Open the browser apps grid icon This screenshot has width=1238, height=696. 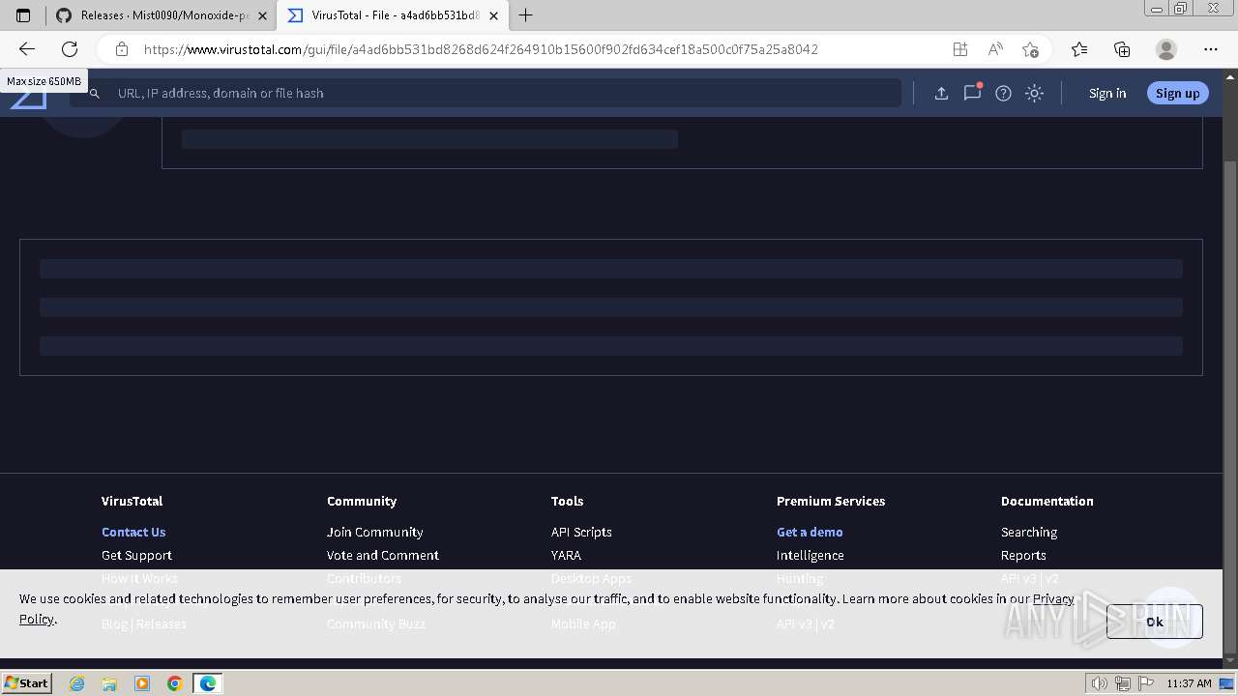[959, 49]
